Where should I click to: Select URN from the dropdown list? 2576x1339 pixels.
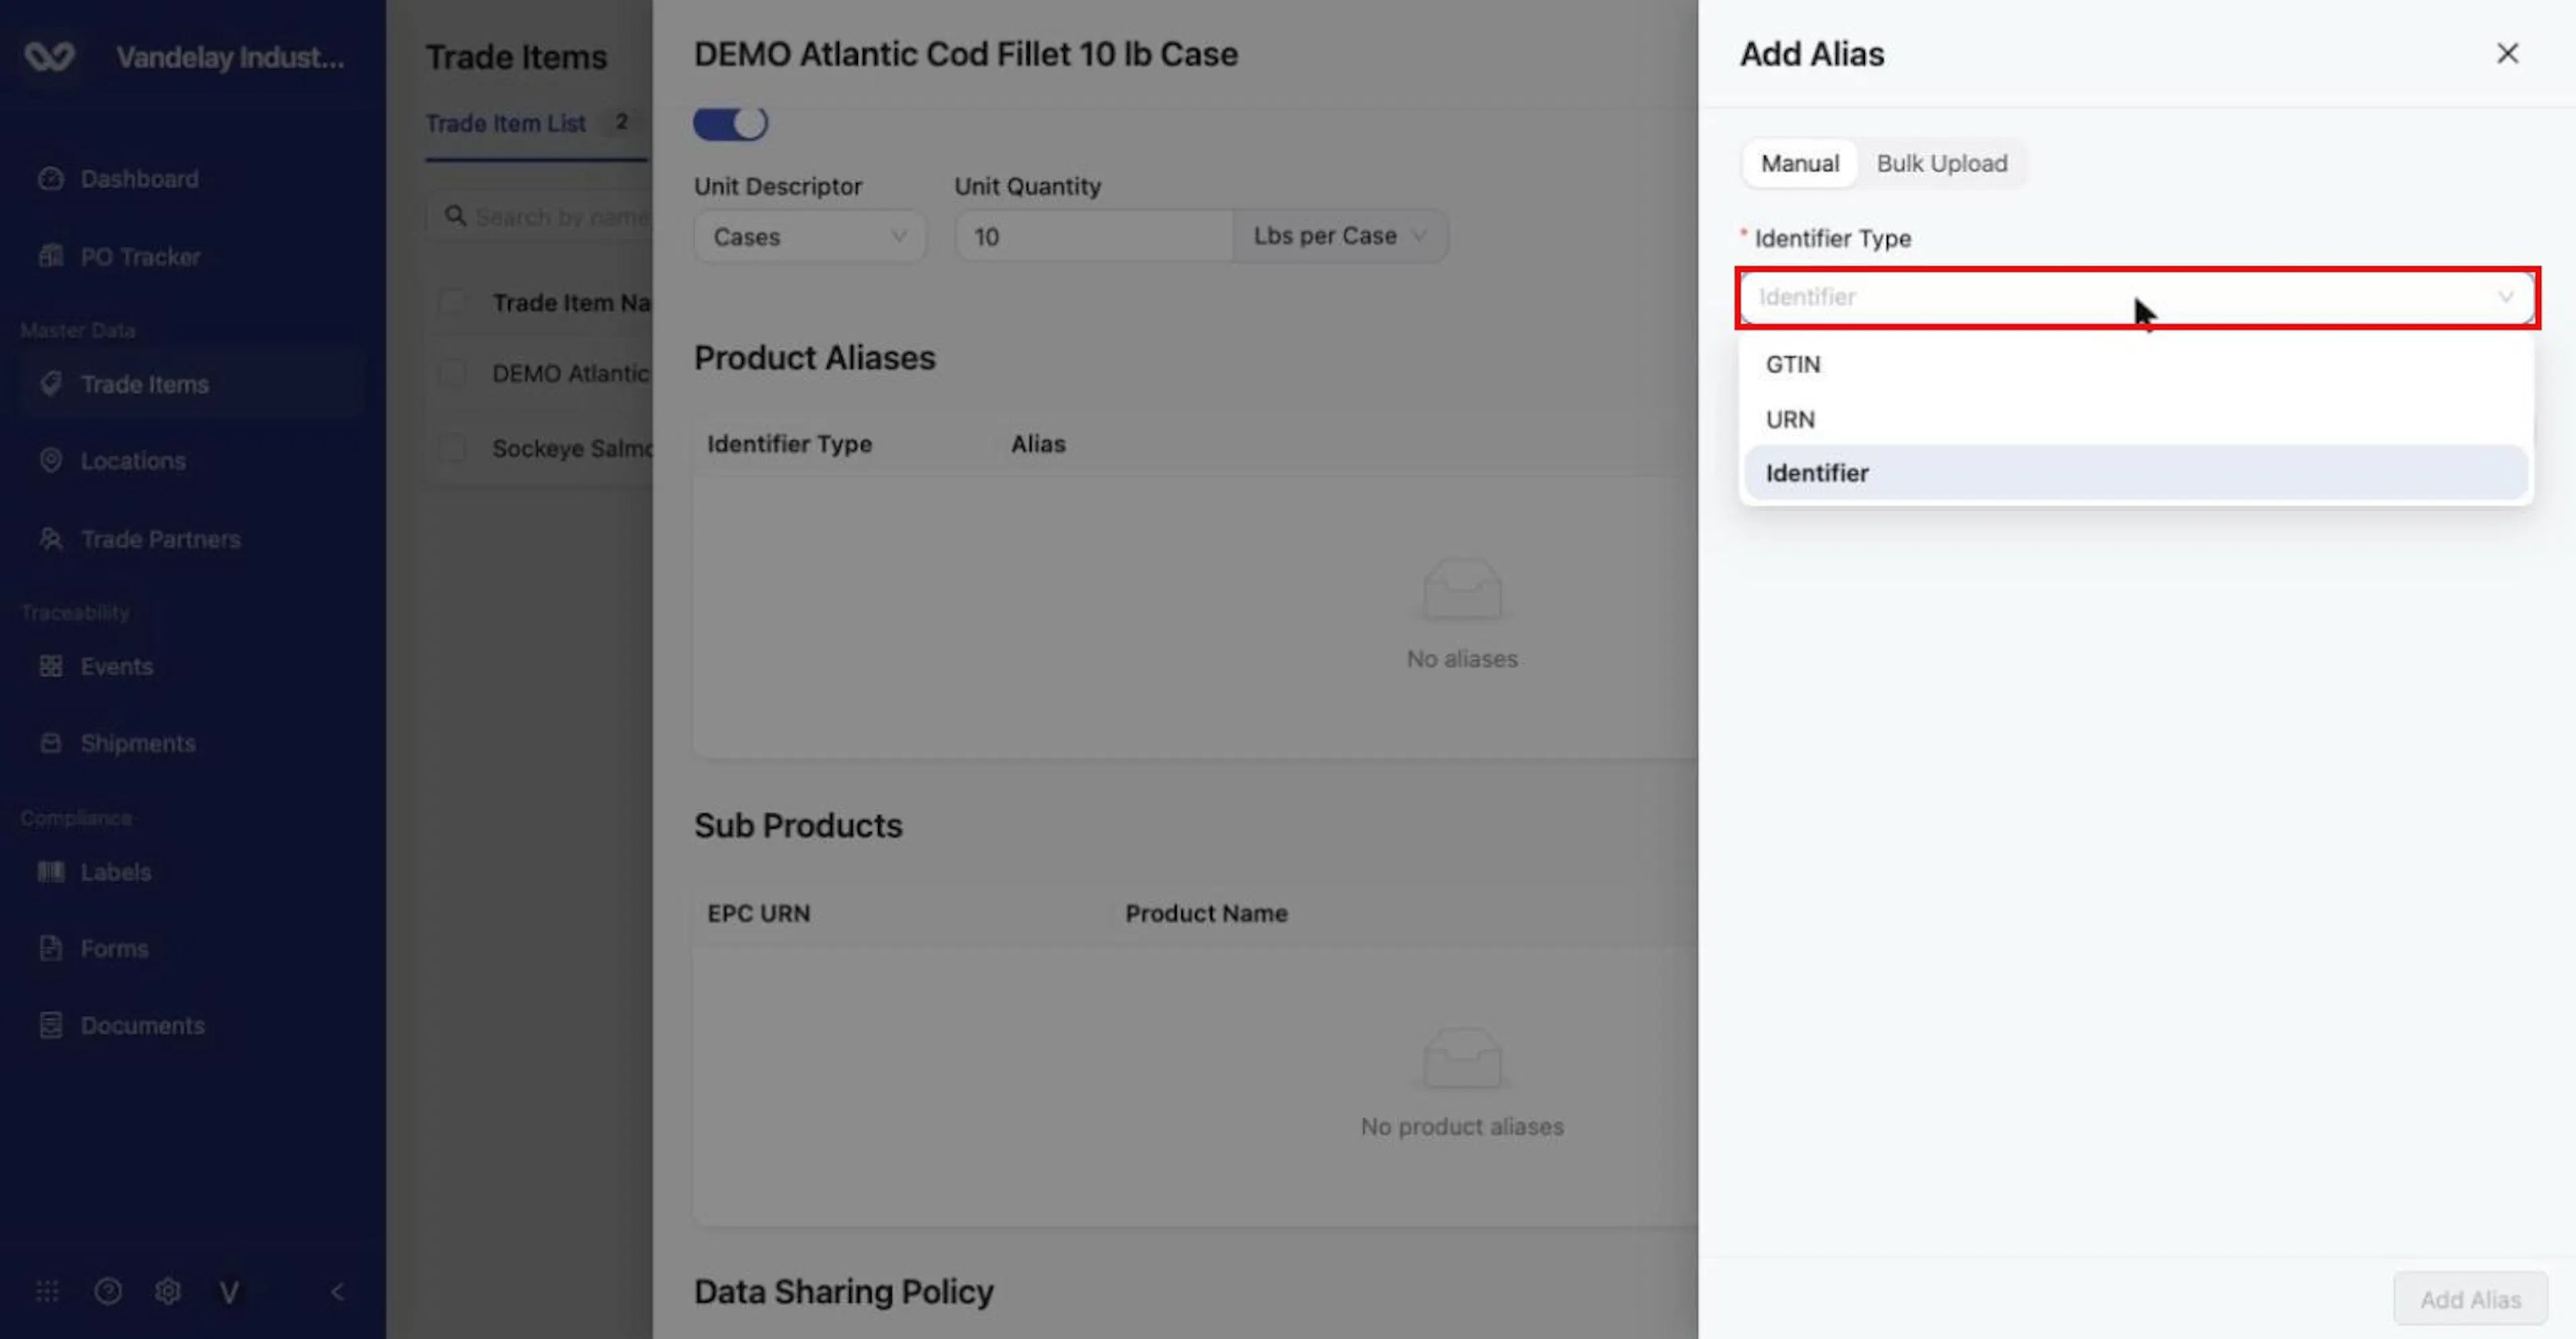tap(2135, 419)
